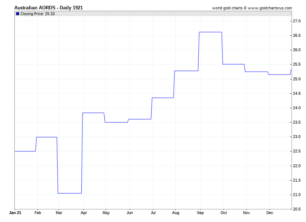The height and width of the screenshot is (222, 306).
Task: Click the 23.0 y-axis value
Action: (297, 137)
